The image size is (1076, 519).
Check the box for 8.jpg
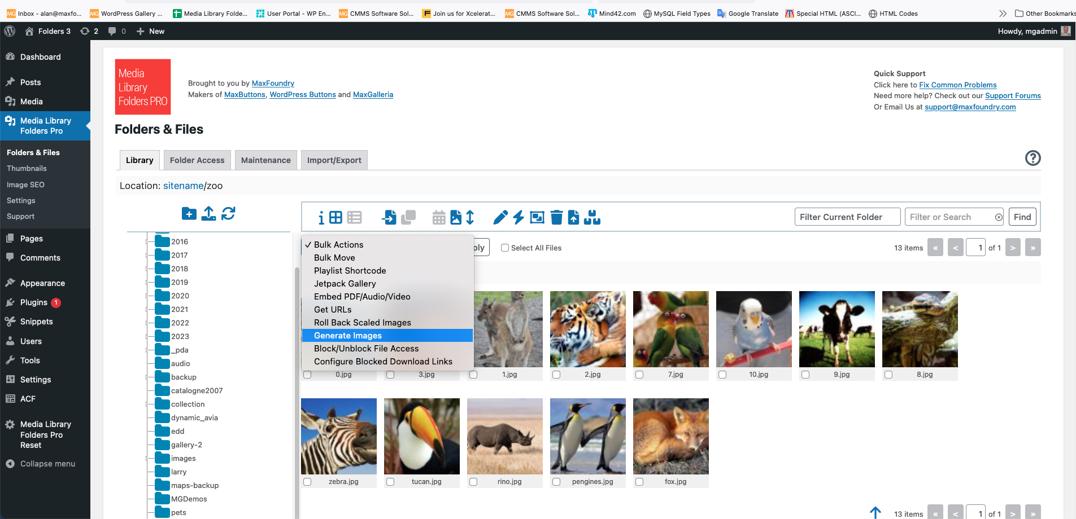(888, 375)
